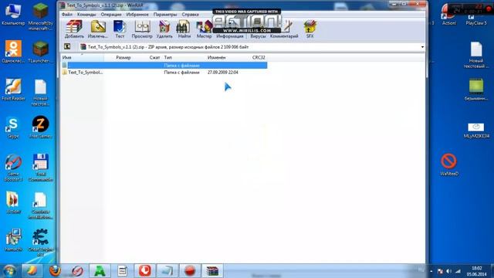Select the highlighted parent folder row
The width and height of the screenshot is (494, 278).
(164, 65)
